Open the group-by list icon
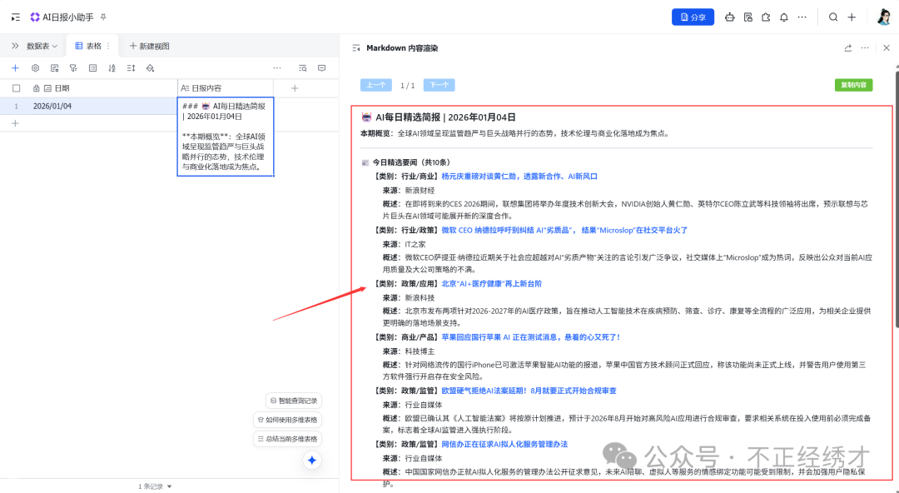 pos(93,67)
